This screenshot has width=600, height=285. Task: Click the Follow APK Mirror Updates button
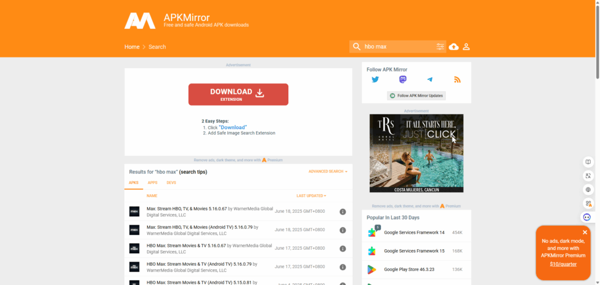pyautogui.click(x=417, y=96)
